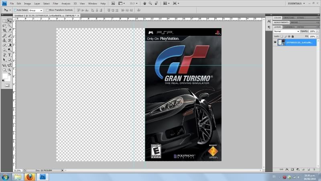
Task: Select the Hand tool in toolbox
Action: point(4,70)
